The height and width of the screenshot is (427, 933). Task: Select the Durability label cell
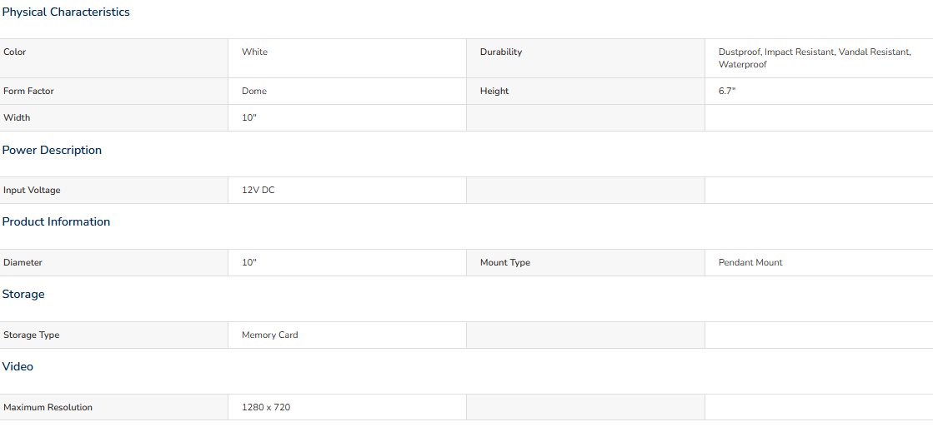pyautogui.click(x=585, y=58)
